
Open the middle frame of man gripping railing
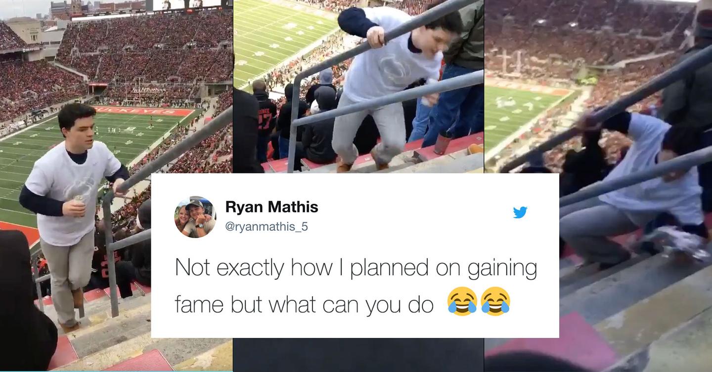pos(358,86)
